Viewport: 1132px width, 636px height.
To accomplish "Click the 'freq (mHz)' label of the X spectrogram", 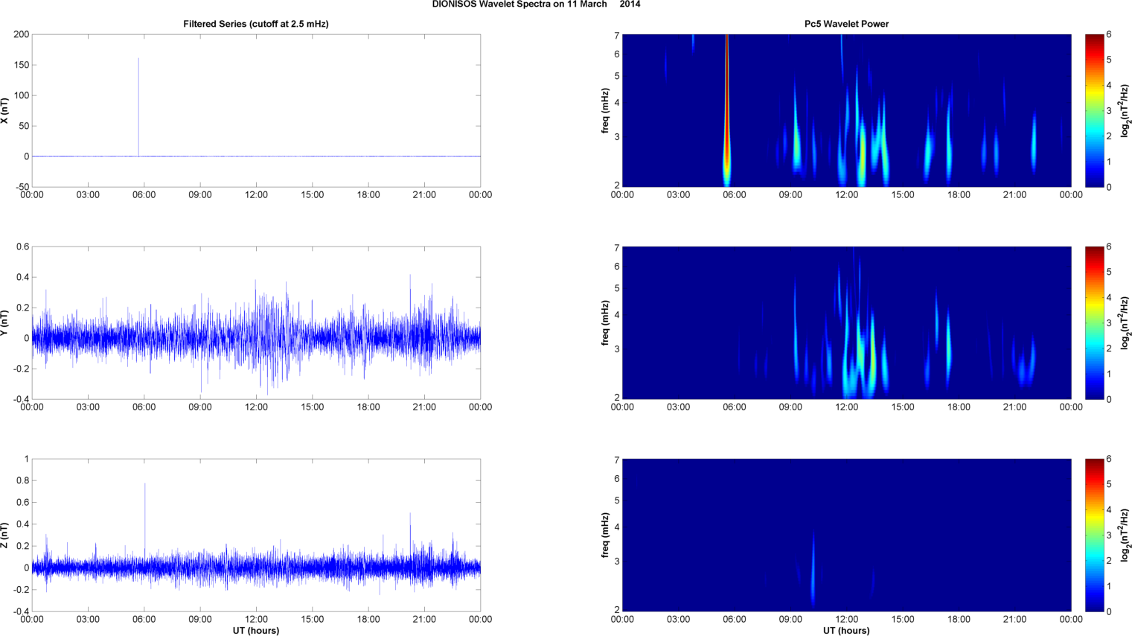I will click(x=605, y=111).
